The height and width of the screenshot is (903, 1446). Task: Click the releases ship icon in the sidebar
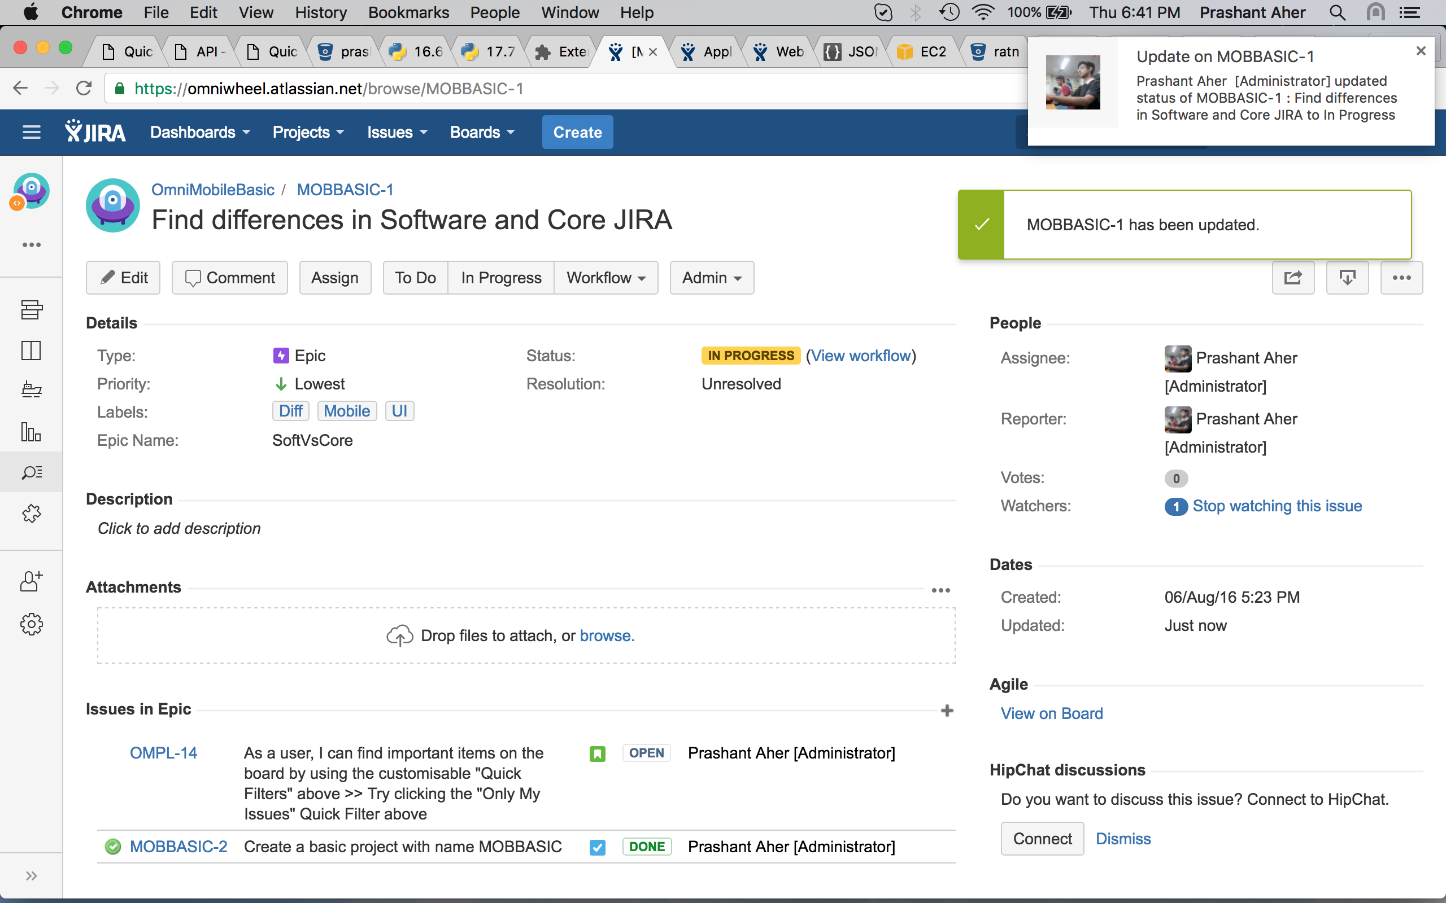click(31, 390)
